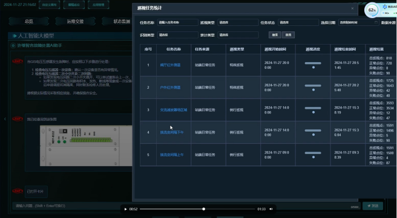Viewport: 397px width, 218px height.
Task: Switch to the 总览 tab
Action: point(28,22)
